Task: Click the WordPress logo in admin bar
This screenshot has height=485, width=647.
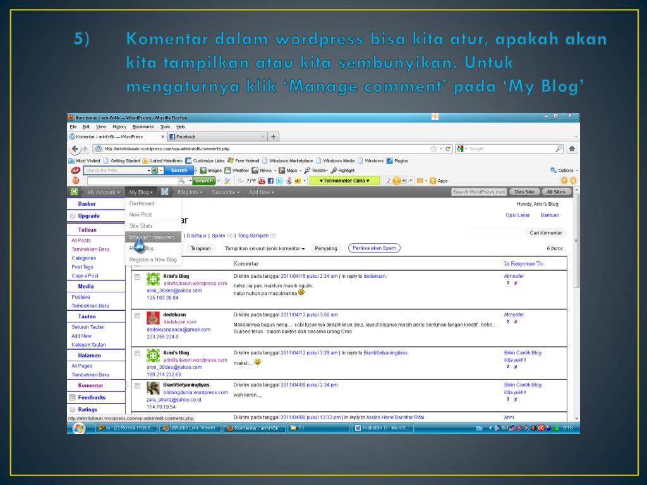Action: click(x=165, y=192)
